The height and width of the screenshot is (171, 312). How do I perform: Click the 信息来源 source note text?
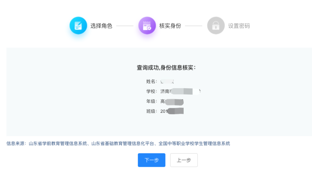pyautogui.click(x=118, y=143)
